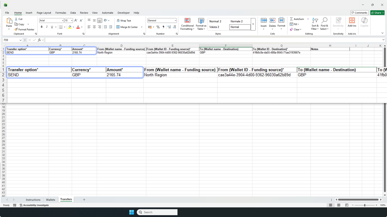This screenshot has height=217, width=387.
Task: Apply the yellow Fill Color swatch
Action: [x=70, y=27]
